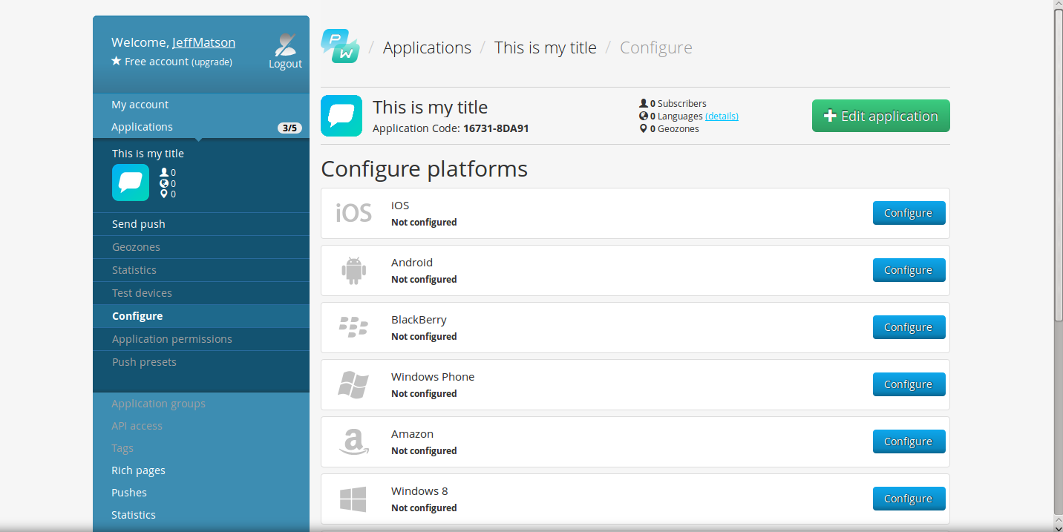
Task: Click the application icon beside the title heading
Action: 341,116
